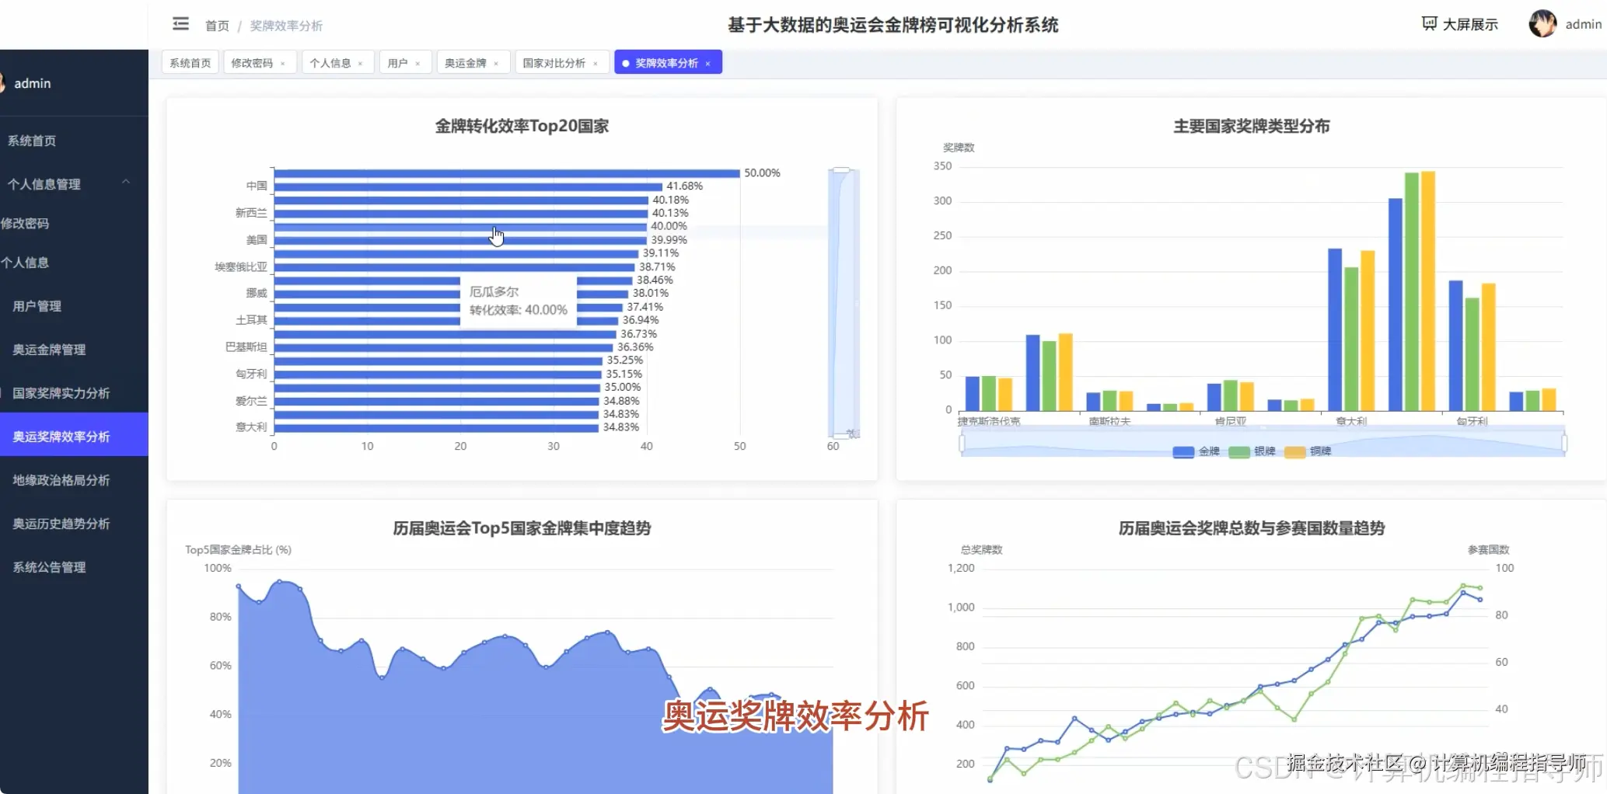This screenshot has height=794, width=1607.
Task: Toggle the 金牌 legend series
Action: click(1196, 451)
